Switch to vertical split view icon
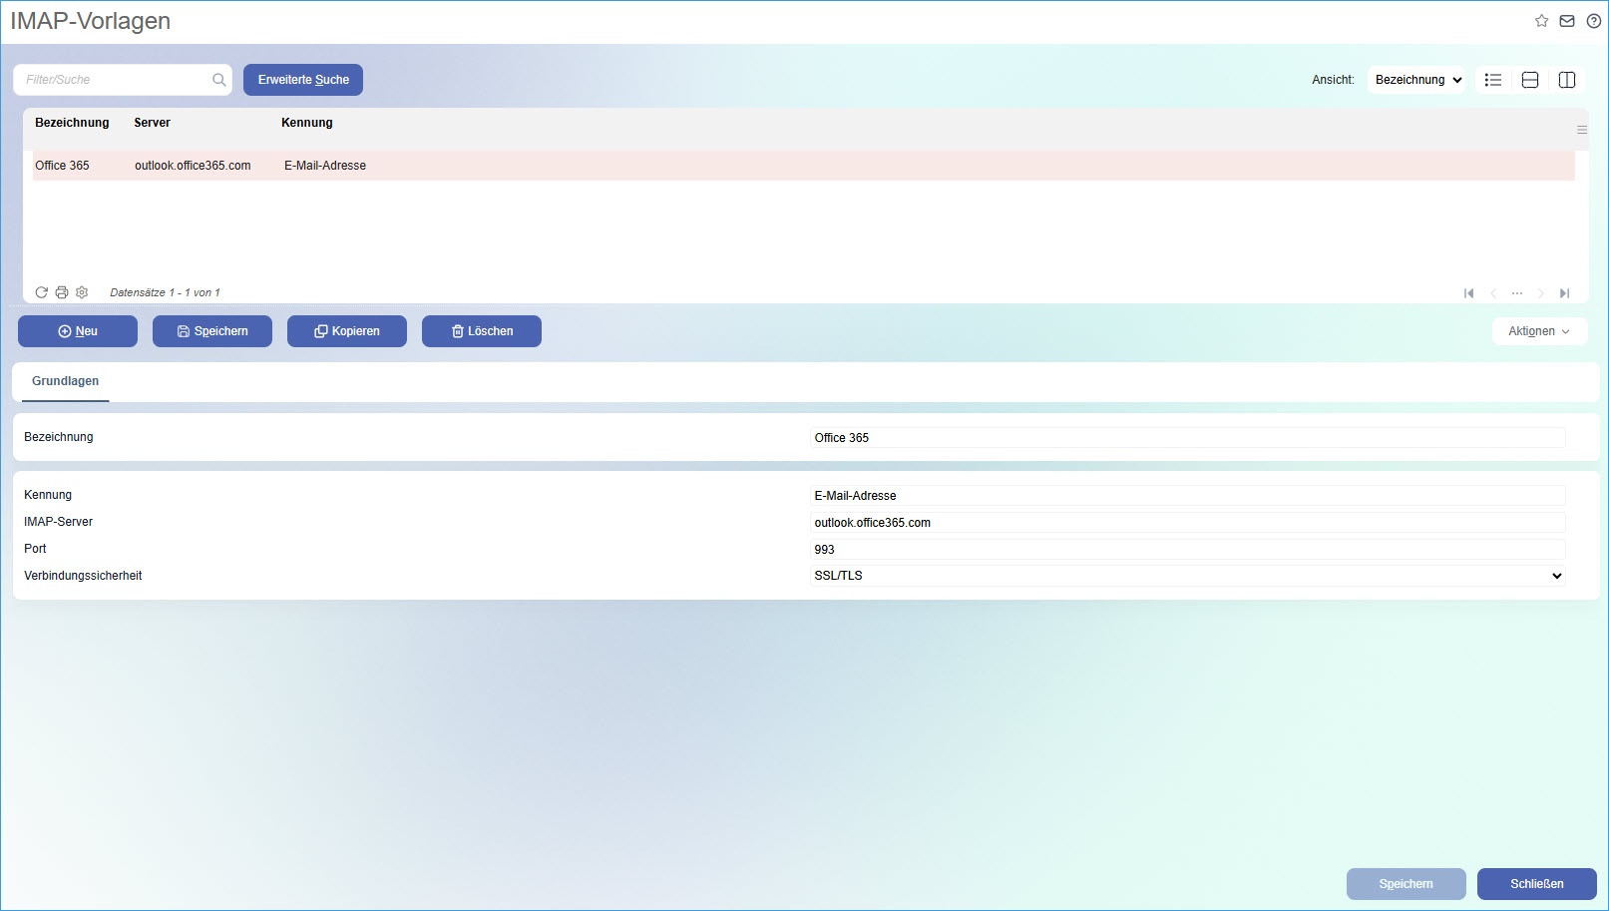1609x911 pixels. click(x=1567, y=80)
